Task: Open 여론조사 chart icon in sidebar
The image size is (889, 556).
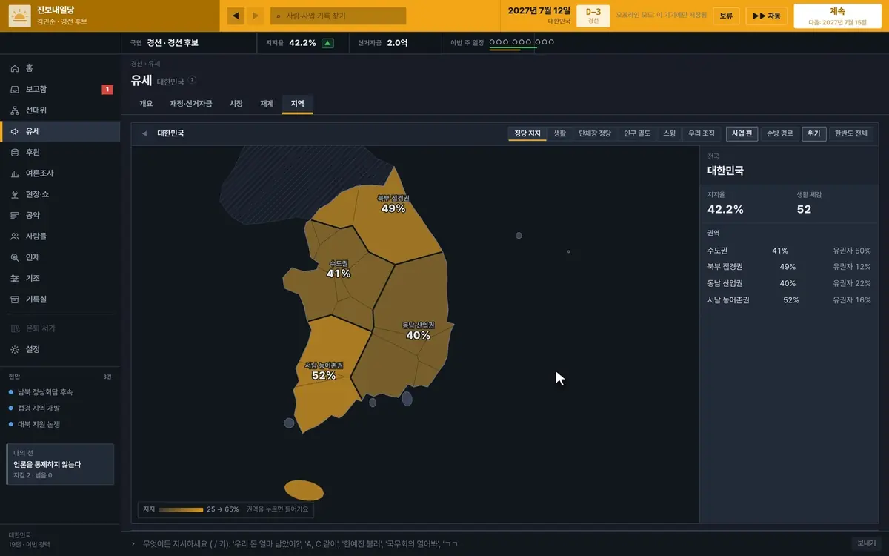Action: 15,173
